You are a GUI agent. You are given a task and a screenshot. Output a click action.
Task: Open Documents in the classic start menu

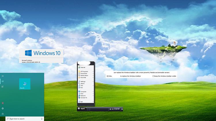coord(86,73)
